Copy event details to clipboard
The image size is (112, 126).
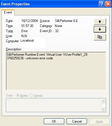point(100,37)
